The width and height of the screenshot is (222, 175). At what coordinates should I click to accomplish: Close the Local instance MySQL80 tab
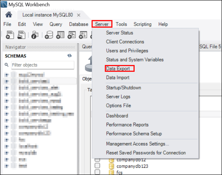click(x=79, y=15)
